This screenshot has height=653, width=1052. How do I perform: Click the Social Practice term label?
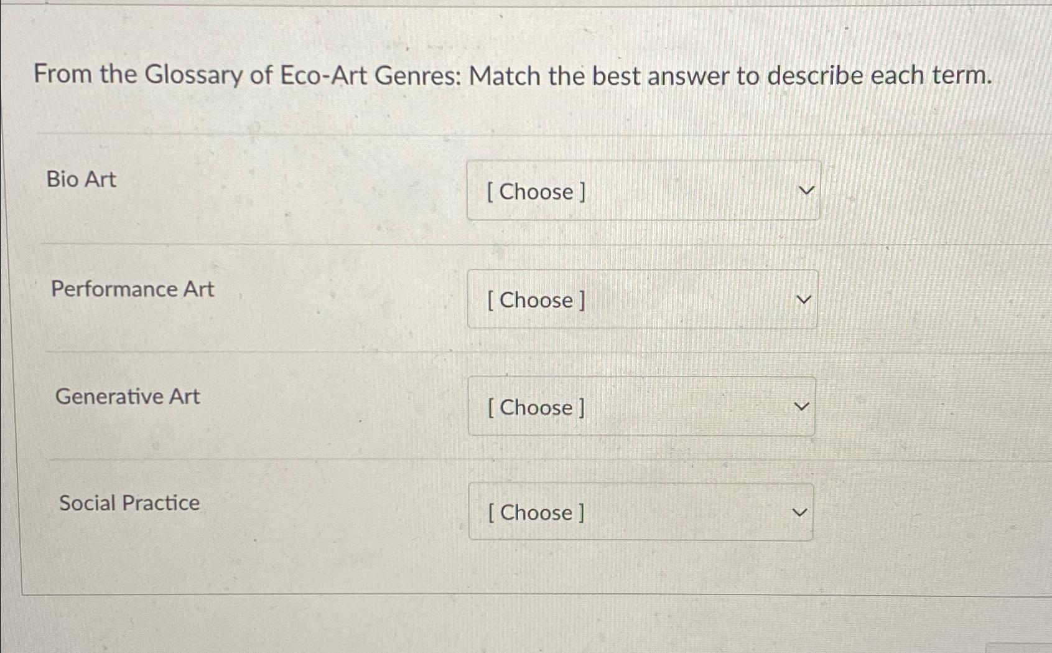point(128,503)
